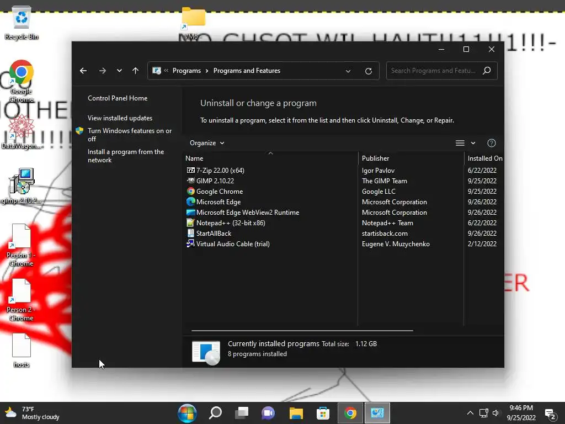The height and width of the screenshot is (424, 565).
Task: Click the Control Panel address bar icon
Action: click(156, 71)
